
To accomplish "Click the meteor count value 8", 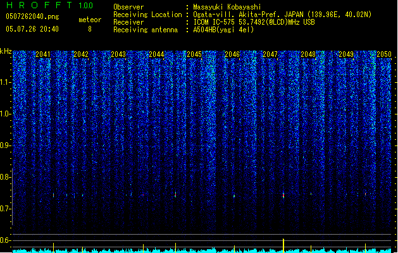I will click(90, 29).
